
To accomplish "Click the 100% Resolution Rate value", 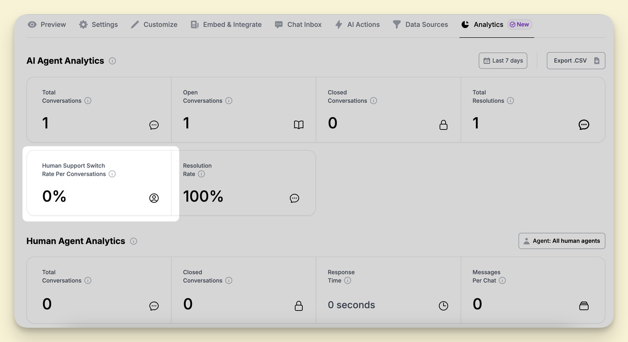I will (203, 196).
